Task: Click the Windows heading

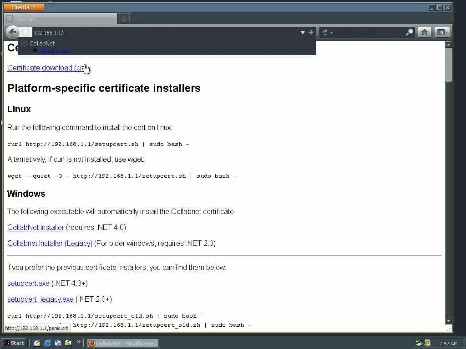Action: (26, 194)
